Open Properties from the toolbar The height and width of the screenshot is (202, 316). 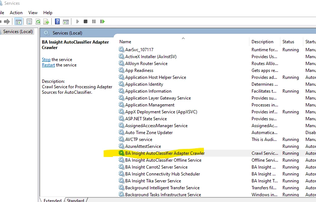point(29,22)
